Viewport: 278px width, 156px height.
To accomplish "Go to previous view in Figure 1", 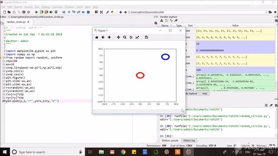I will (x=103, y=37).
